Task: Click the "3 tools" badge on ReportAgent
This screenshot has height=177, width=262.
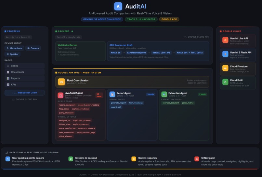Action: tap(151, 94)
